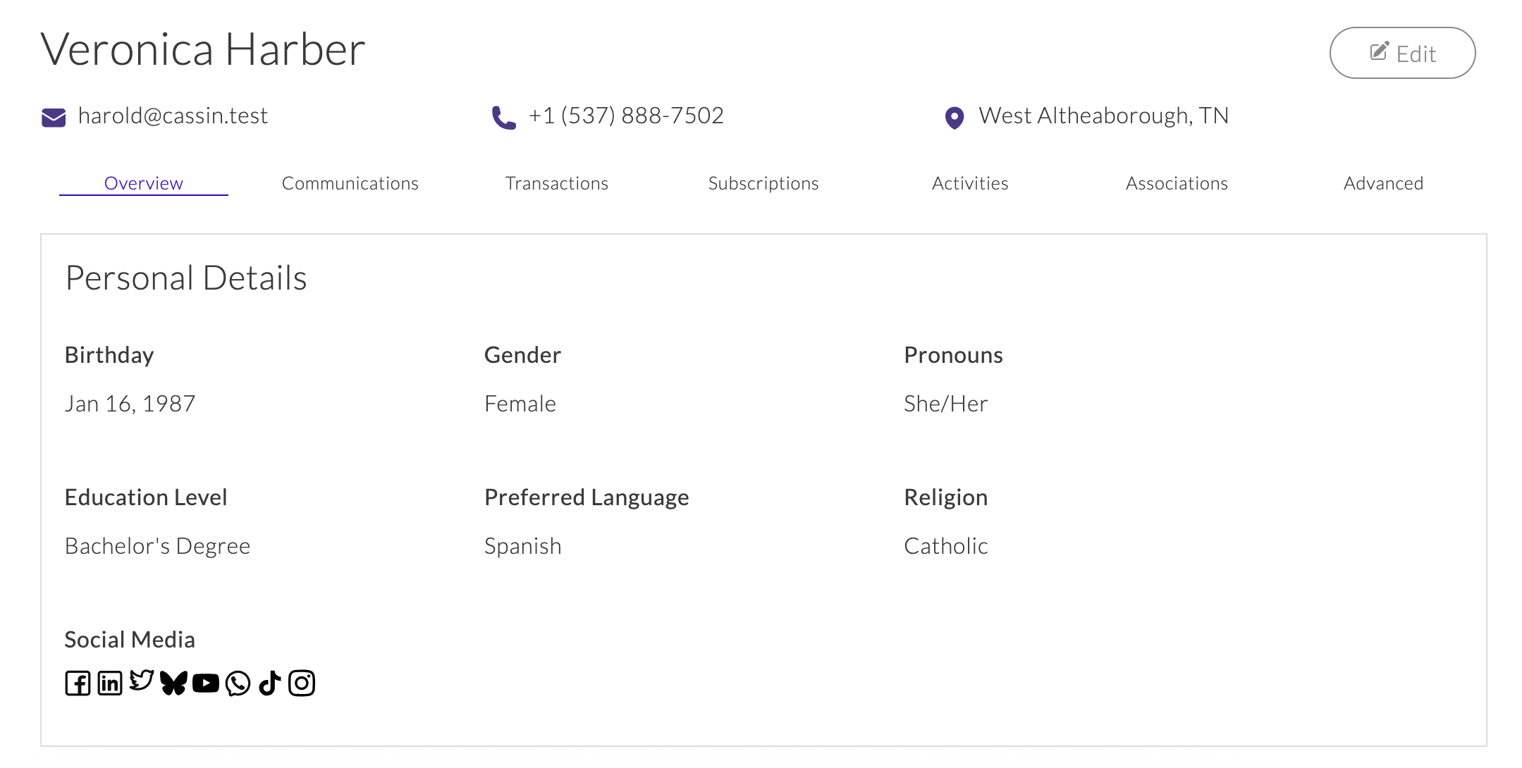1522x768 pixels.
Task: View the Subscriptions tab
Action: [763, 183]
